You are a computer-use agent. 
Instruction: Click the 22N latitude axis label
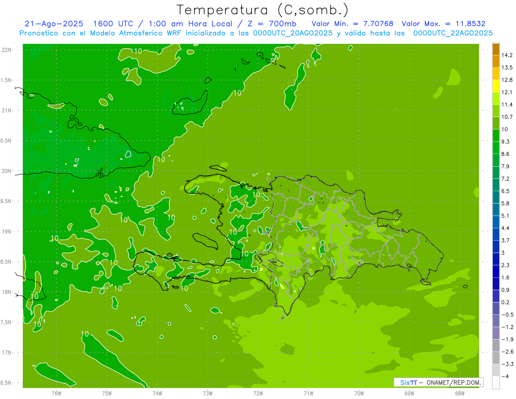pyautogui.click(x=6, y=50)
